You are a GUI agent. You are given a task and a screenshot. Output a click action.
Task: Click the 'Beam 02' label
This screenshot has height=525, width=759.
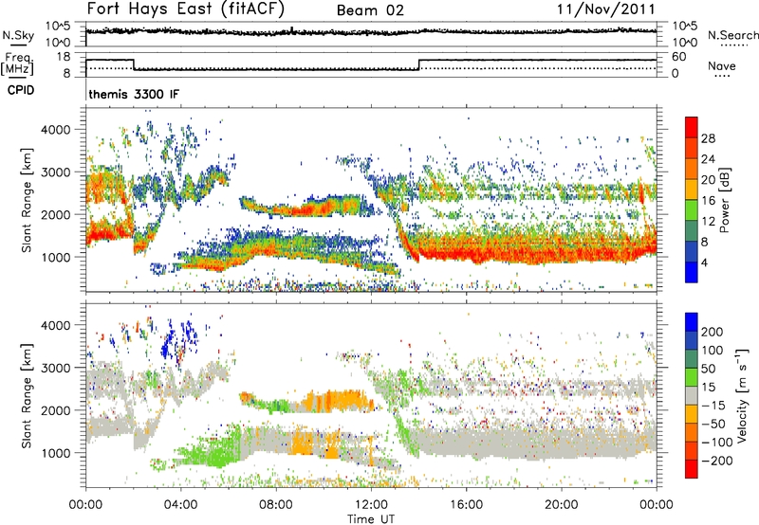click(370, 10)
